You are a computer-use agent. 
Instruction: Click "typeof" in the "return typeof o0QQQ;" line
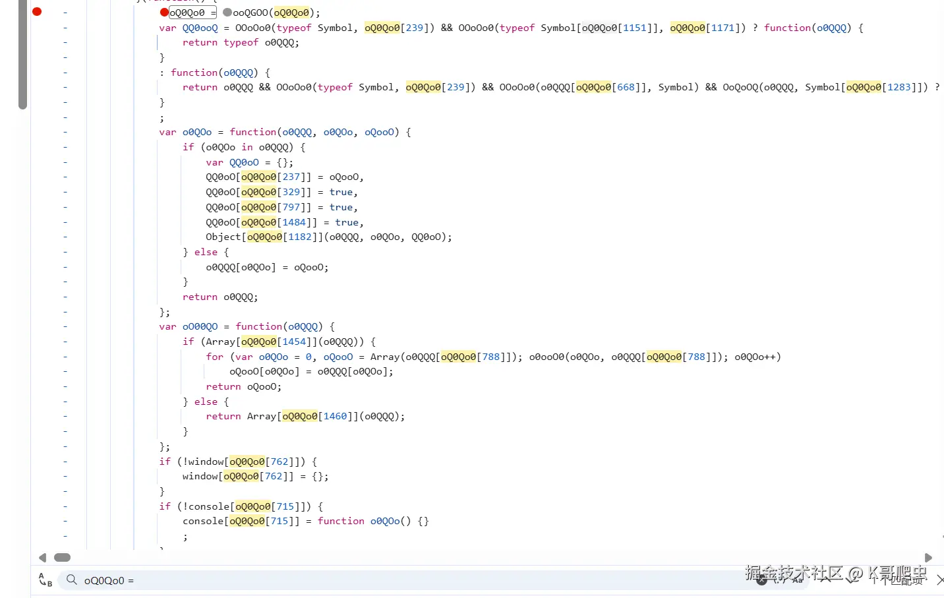click(241, 42)
